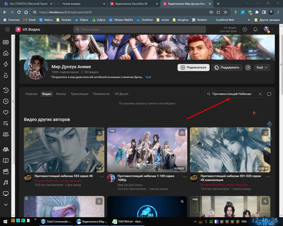This screenshot has width=283, height=226.
Task: Select the Видео tab
Action: click(47, 94)
